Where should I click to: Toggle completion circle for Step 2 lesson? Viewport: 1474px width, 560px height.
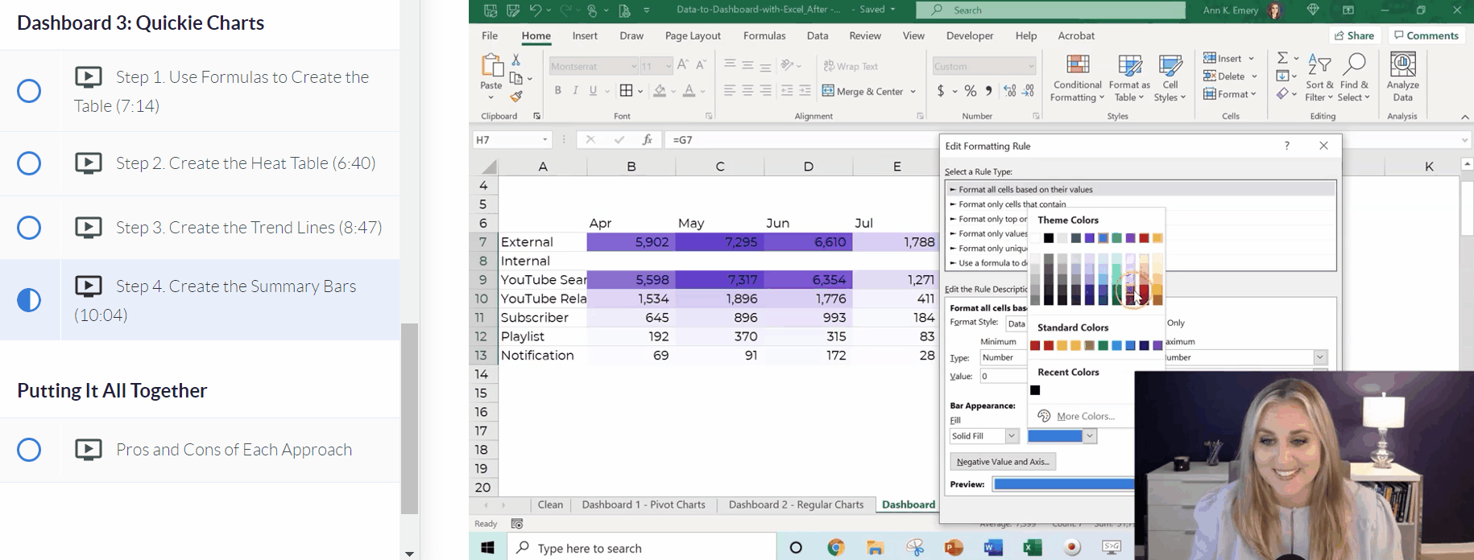tap(29, 163)
